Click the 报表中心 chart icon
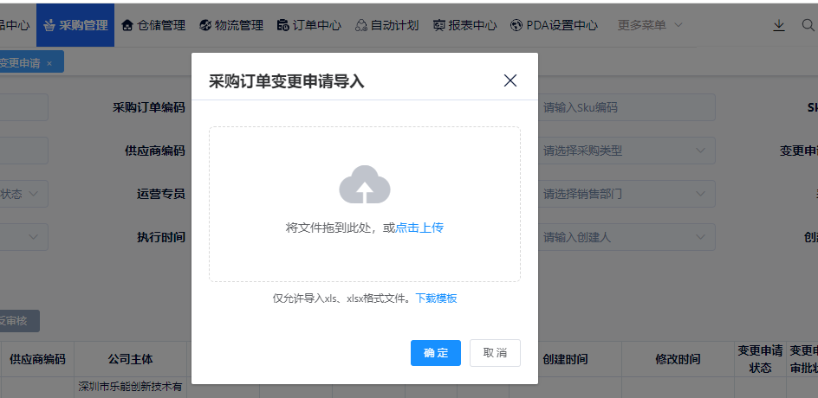The image size is (818, 398). [438, 25]
